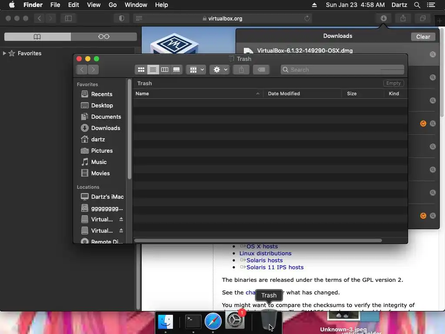
Task: Expand Favorites in bookmarks sidebar
Action: click(x=4, y=53)
